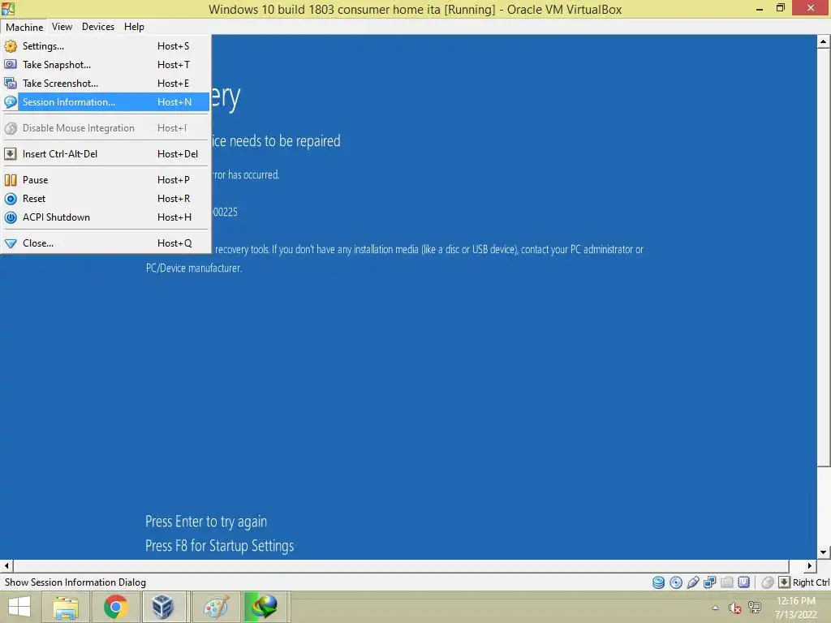
Task: Choose Take Snapshot menu entry
Action: [105, 65]
